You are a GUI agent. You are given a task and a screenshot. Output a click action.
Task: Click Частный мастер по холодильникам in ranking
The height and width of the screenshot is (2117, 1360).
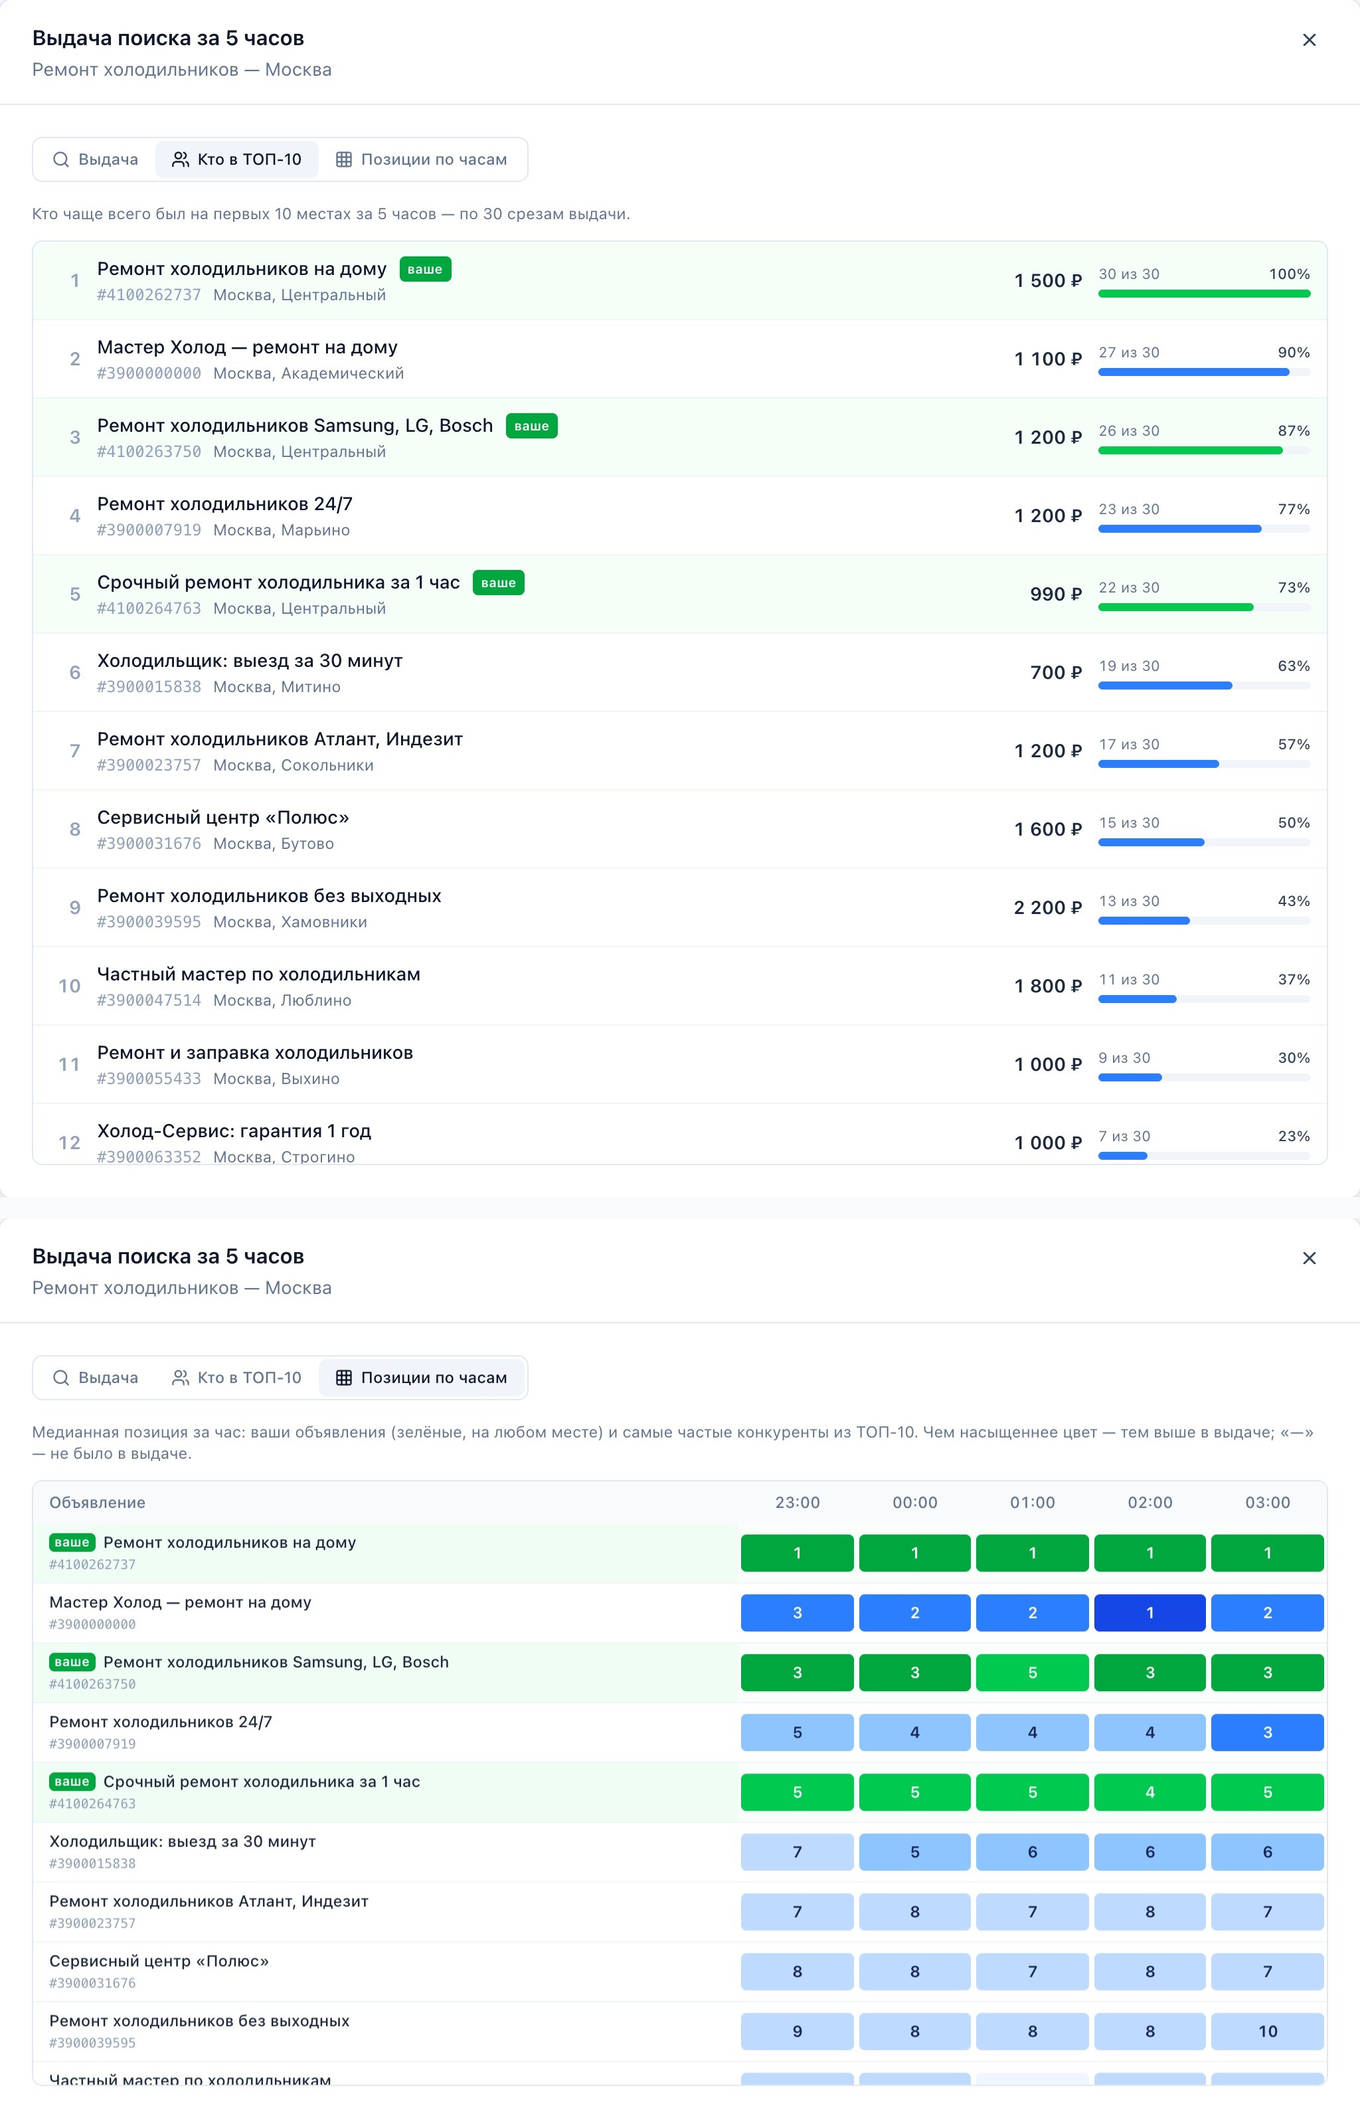[680, 986]
